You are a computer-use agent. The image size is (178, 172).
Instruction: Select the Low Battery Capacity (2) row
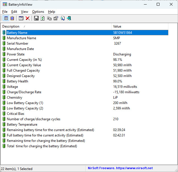pos(85,108)
